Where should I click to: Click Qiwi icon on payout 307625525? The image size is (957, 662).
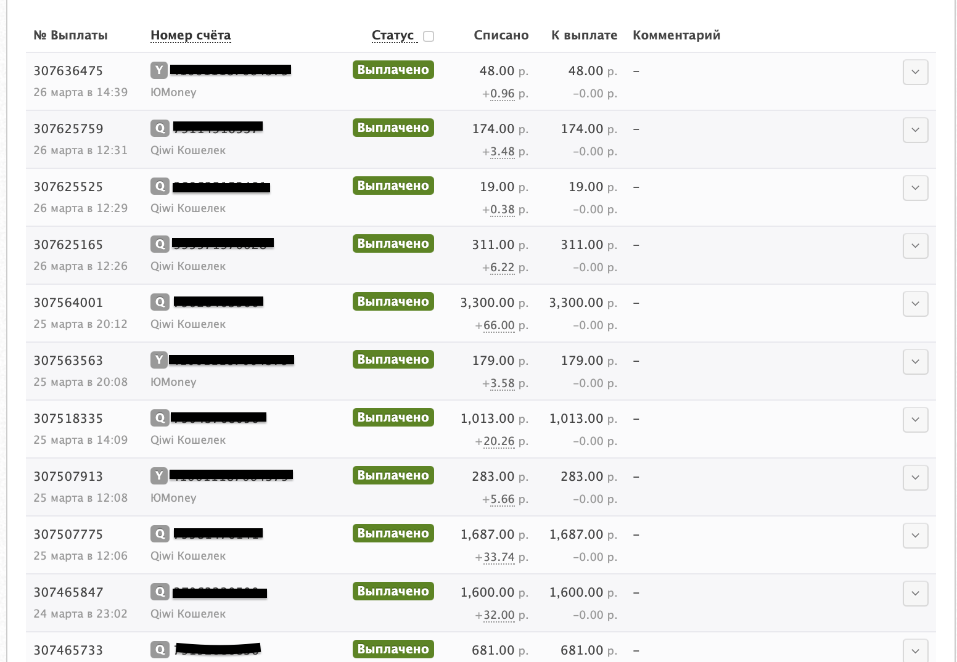point(160,186)
